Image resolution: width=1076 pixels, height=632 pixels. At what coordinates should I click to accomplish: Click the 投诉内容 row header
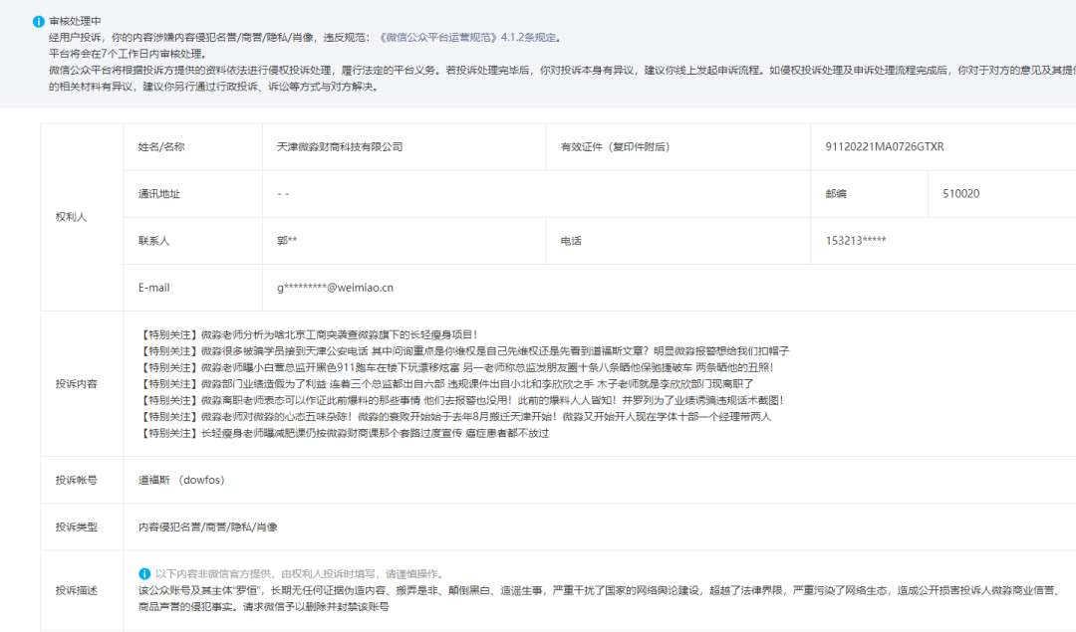[x=76, y=384]
